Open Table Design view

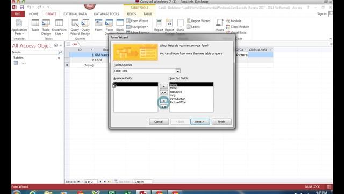tap(46, 27)
